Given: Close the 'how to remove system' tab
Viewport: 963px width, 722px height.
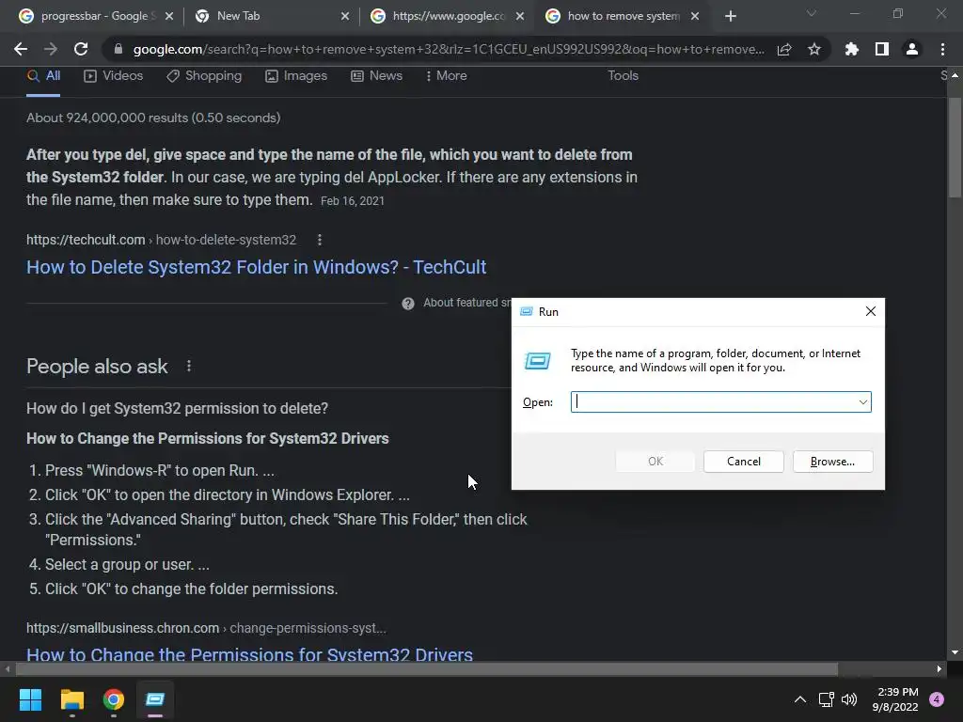Looking at the screenshot, I should pos(695,17).
